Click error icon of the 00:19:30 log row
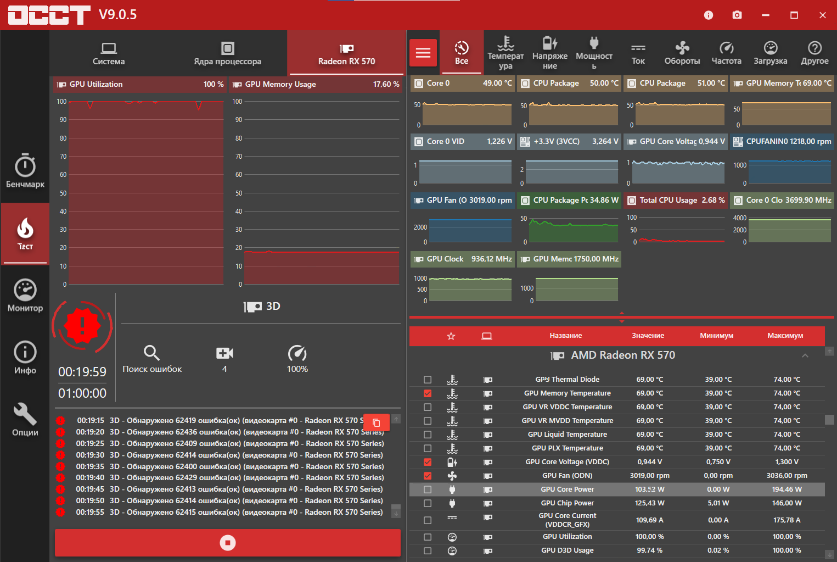 point(60,455)
